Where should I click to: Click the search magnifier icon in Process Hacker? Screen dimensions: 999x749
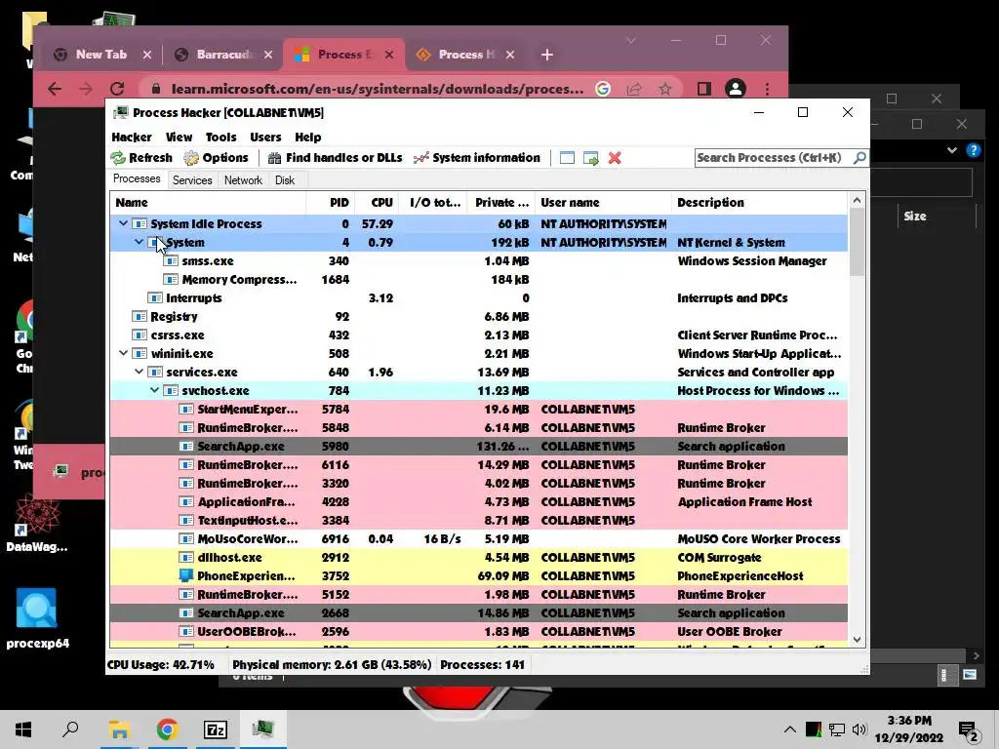[x=859, y=157]
